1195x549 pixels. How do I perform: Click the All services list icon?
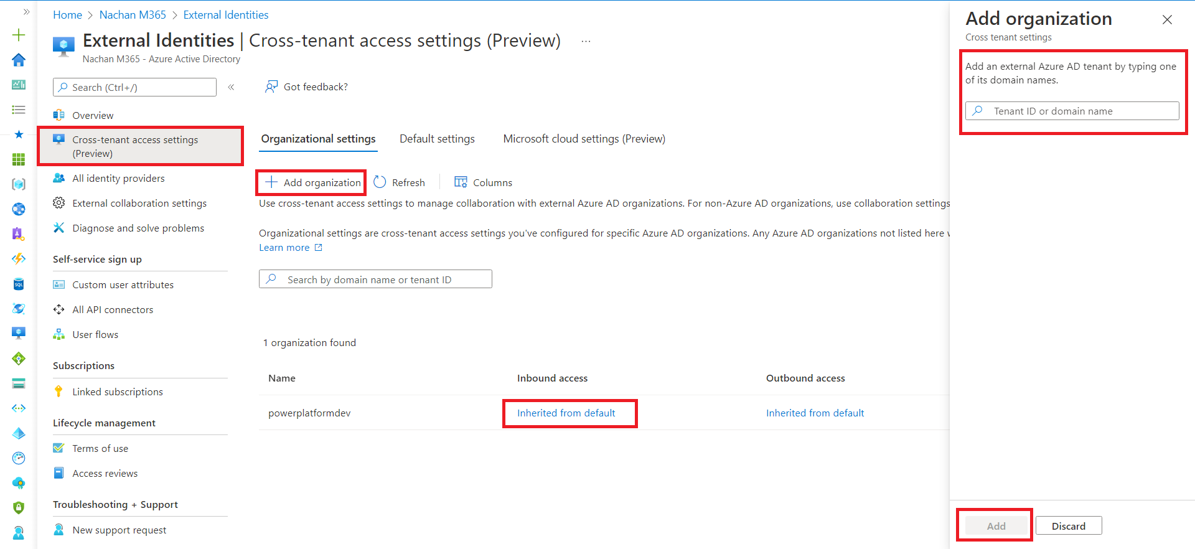point(19,110)
